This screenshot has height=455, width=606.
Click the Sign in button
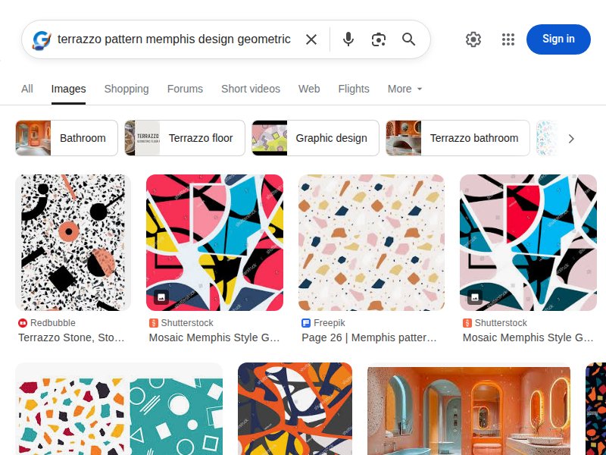[x=558, y=39]
